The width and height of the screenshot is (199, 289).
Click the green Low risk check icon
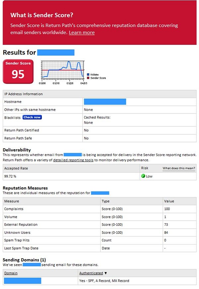point(143,176)
